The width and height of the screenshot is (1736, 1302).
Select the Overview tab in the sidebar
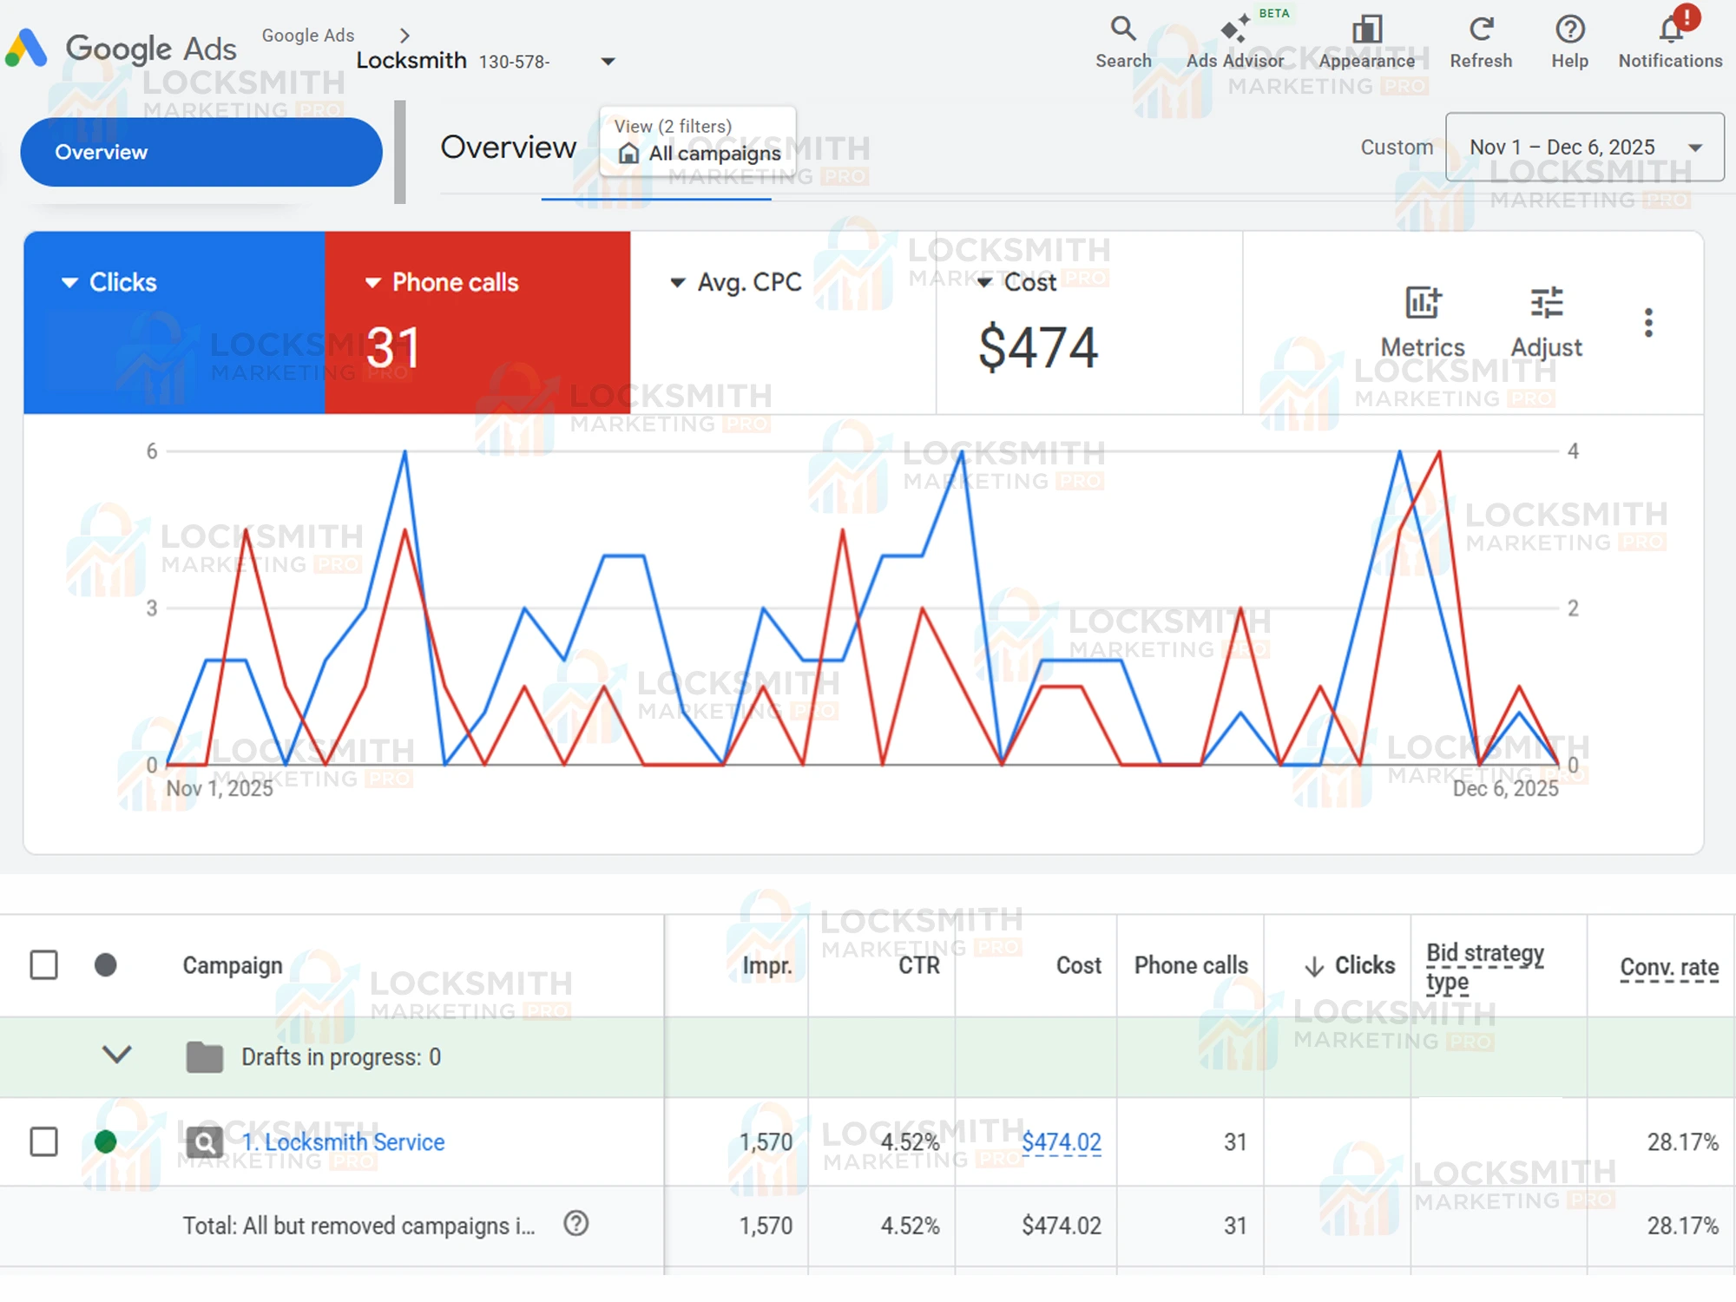tap(200, 152)
